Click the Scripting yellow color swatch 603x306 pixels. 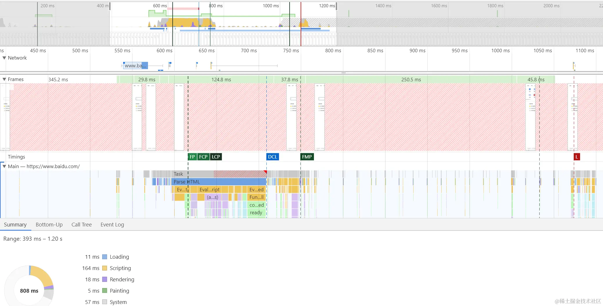tap(105, 268)
